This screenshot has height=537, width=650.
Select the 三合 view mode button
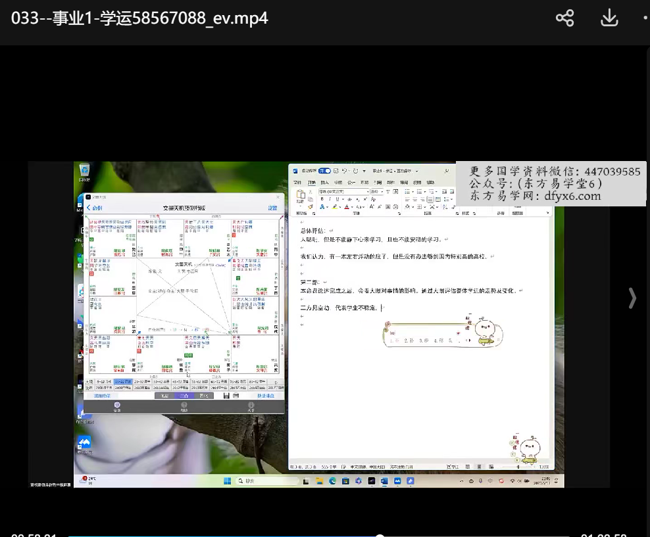pos(185,396)
